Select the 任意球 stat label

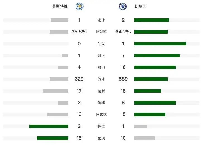click(101, 115)
